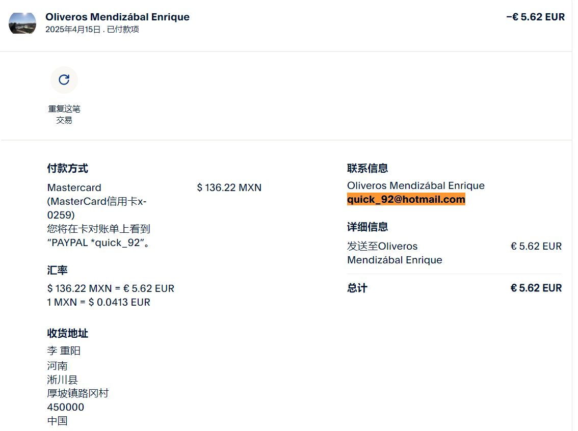Image resolution: width=578 pixels, height=431 pixels.
Task: Click the $ 136.22 MXN card charge amount
Action: [229, 187]
